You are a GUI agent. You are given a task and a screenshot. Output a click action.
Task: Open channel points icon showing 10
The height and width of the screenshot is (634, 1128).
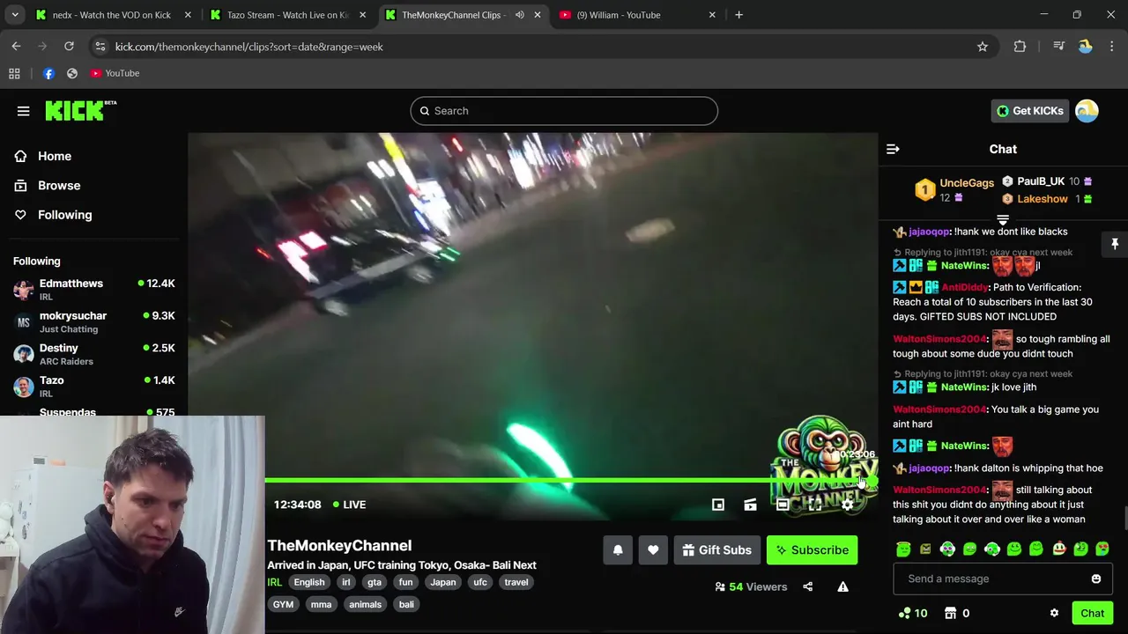(912, 613)
